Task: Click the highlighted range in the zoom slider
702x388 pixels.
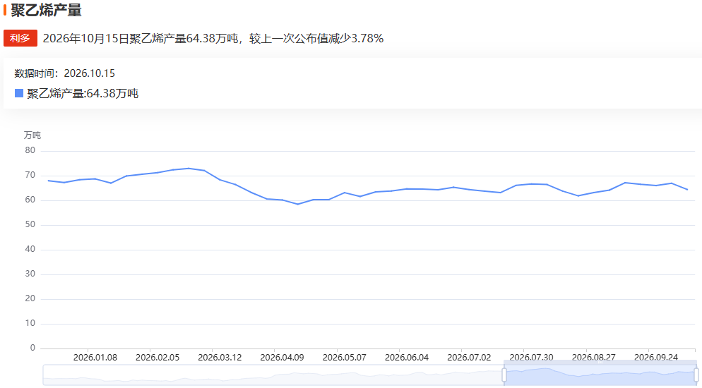Action: pyautogui.click(x=600, y=375)
